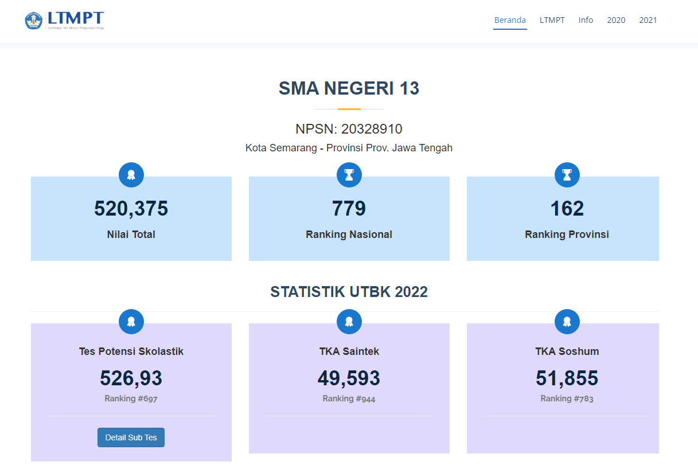The height and width of the screenshot is (469, 698).
Task: Click the LTMPT logo in the header
Action: [64, 19]
